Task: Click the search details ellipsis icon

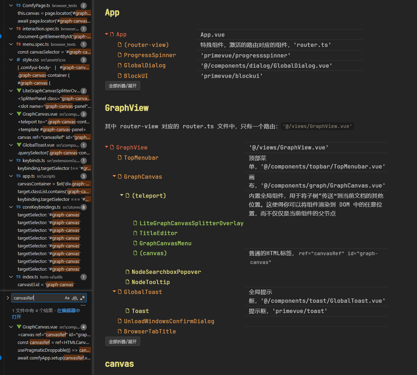Action: (83, 305)
